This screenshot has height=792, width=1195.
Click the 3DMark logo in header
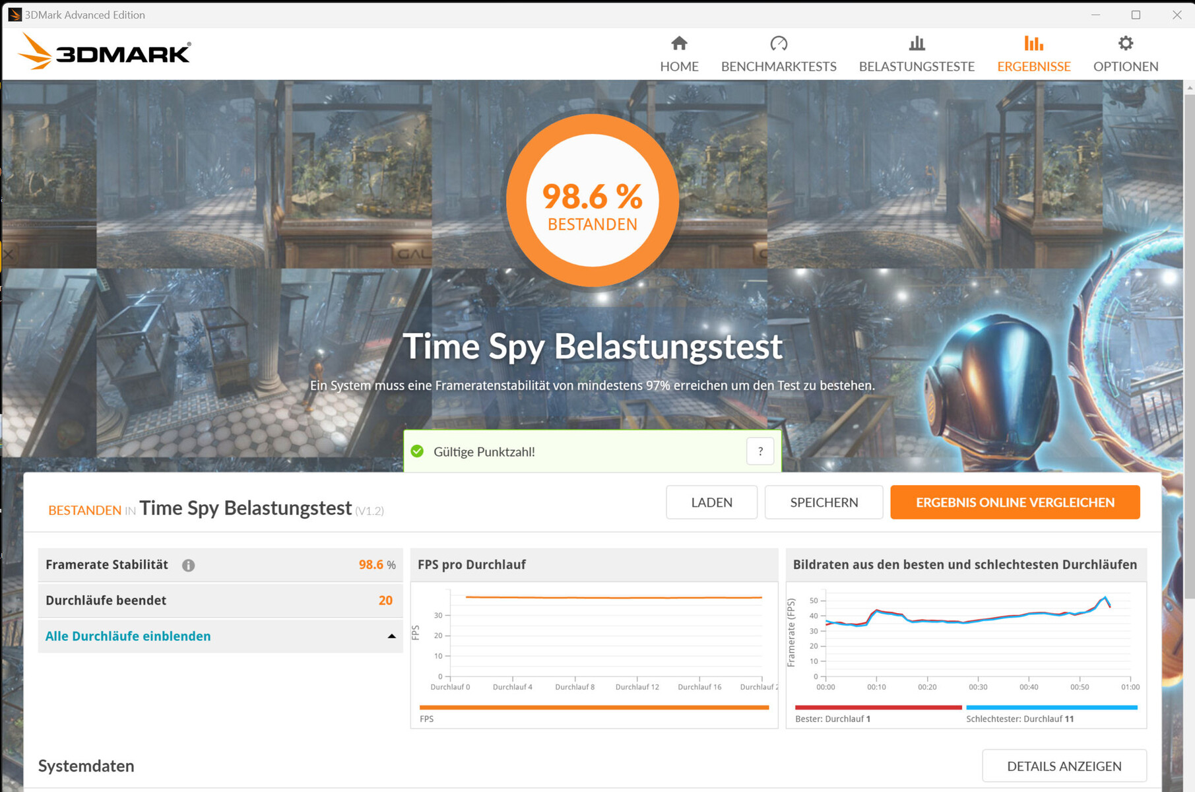(106, 51)
